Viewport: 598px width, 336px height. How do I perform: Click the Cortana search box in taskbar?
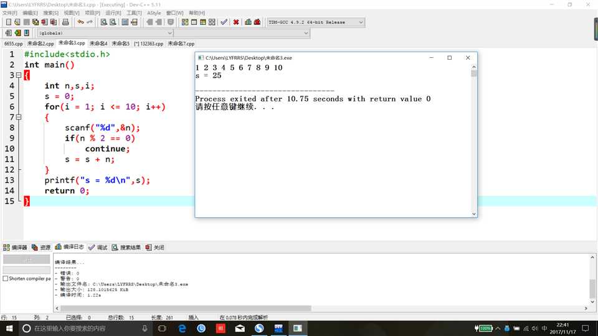pyautogui.click(x=86, y=329)
